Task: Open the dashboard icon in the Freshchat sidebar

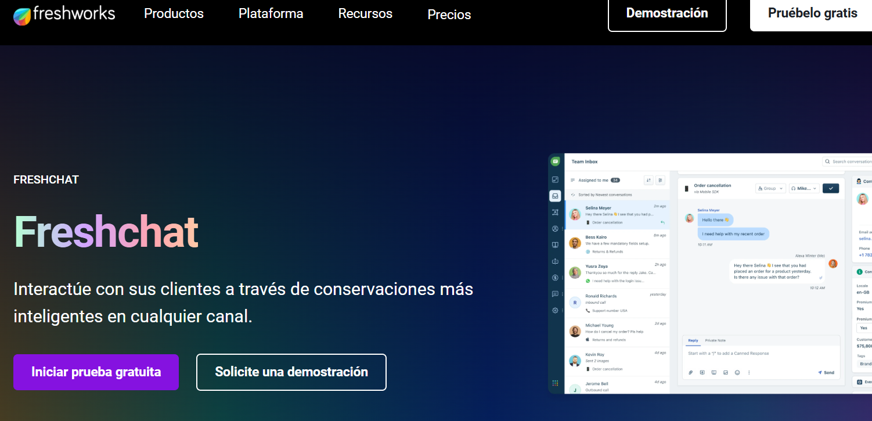Action: (x=556, y=180)
